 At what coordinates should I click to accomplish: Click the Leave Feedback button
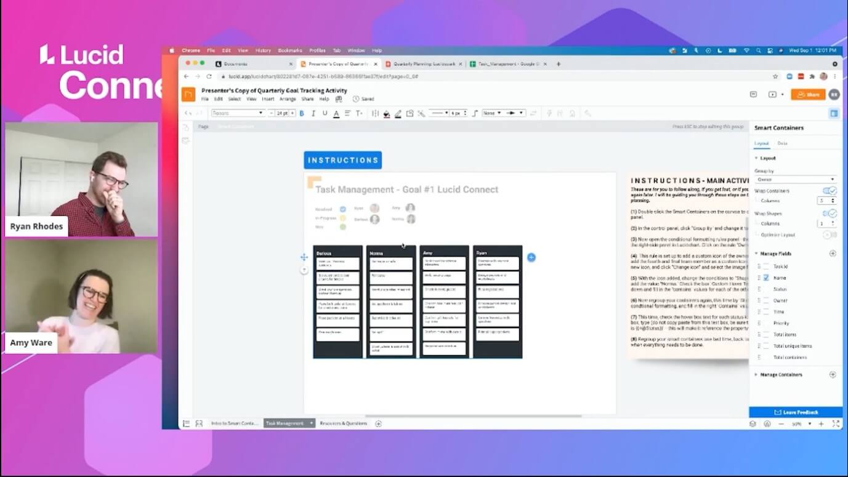point(796,412)
